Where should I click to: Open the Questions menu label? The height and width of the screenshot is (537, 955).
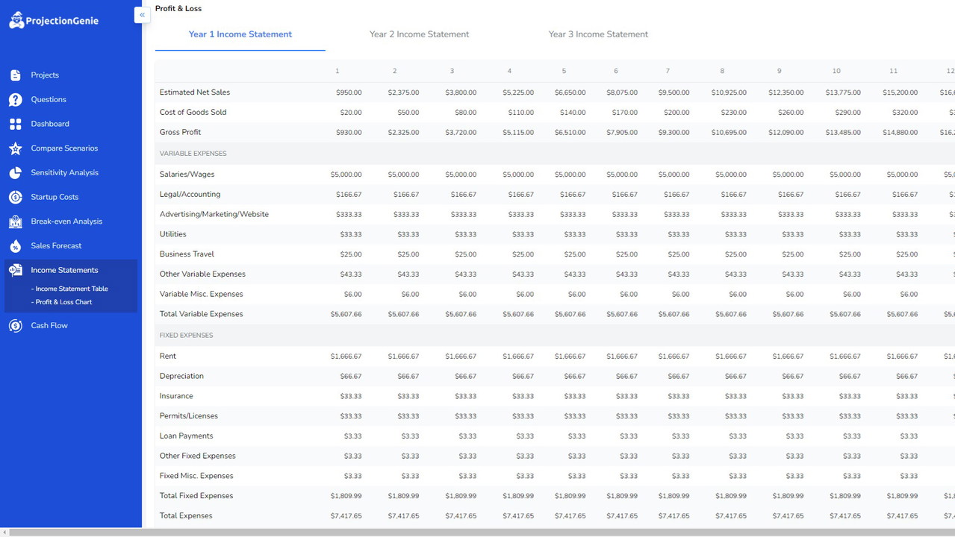pos(49,100)
